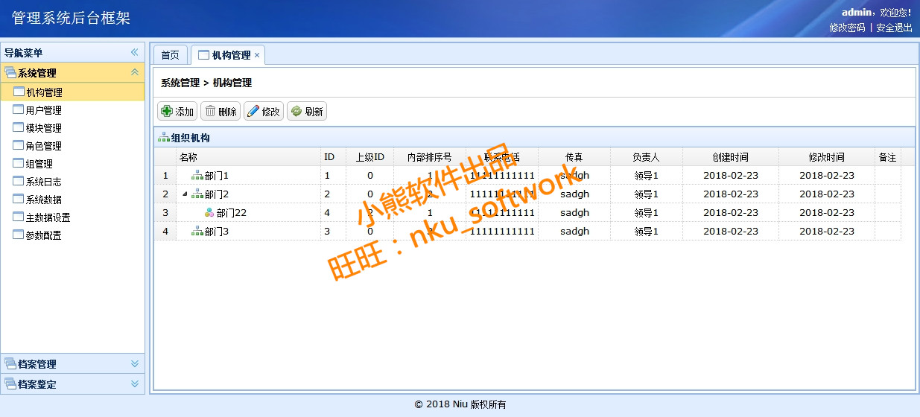Screen dimensions: 920x417
Task: Expand the 档案管理 accordion section
Action: tap(135, 364)
